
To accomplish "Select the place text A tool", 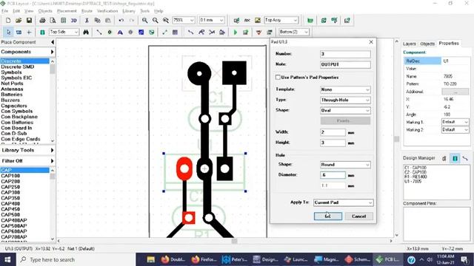I will (x=120, y=32).
